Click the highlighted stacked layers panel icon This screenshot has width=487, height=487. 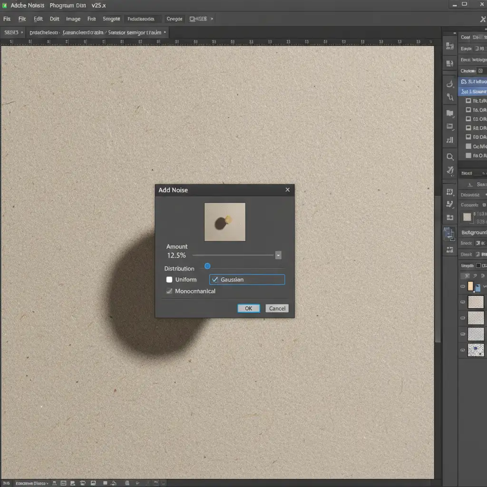point(449,234)
